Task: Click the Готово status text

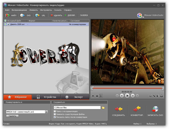Action: pyautogui.click(x=6, y=124)
